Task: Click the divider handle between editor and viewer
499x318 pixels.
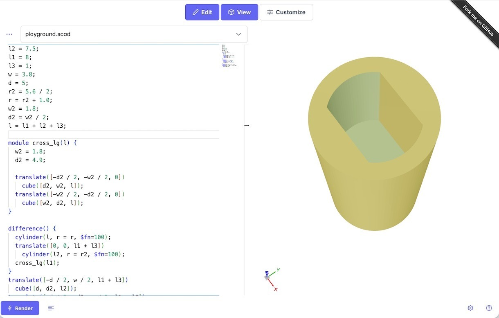Action: 246,125
